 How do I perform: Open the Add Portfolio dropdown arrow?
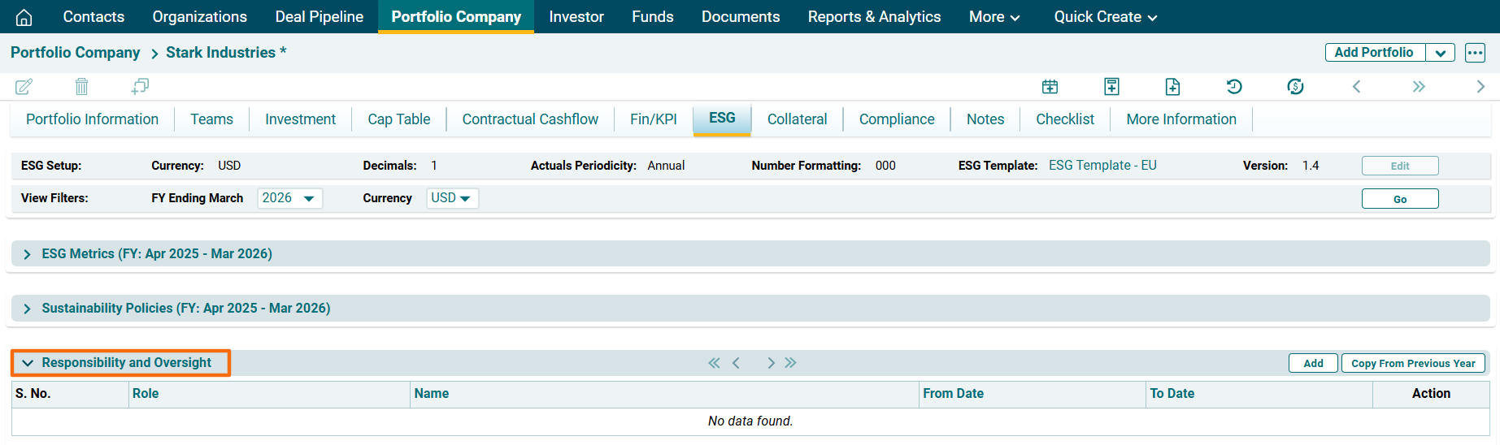(x=1440, y=53)
